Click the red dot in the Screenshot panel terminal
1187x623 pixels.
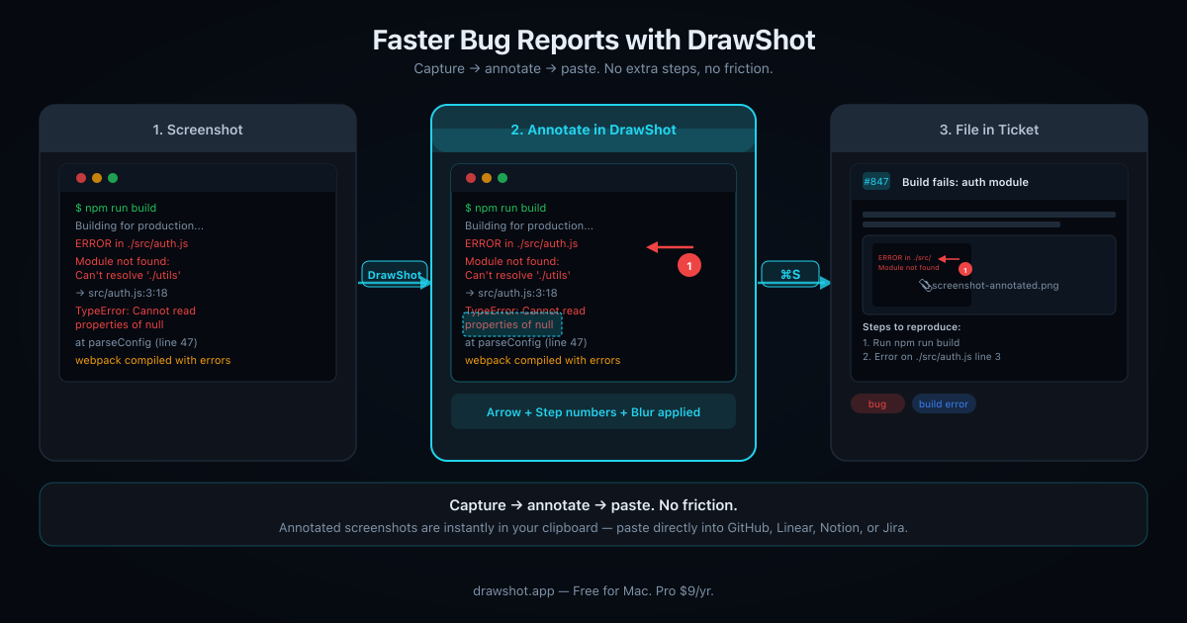coord(81,178)
